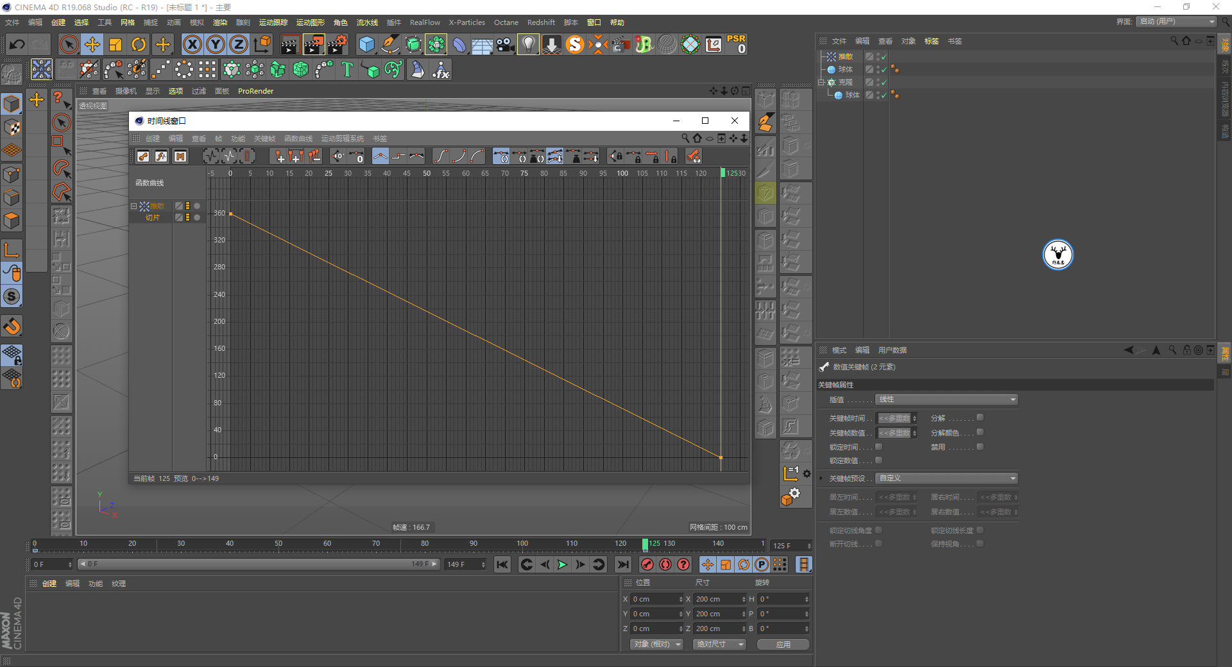Select the Rotate tool
This screenshot has width=1232, height=667.
pyautogui.click(x=139, y=44)
